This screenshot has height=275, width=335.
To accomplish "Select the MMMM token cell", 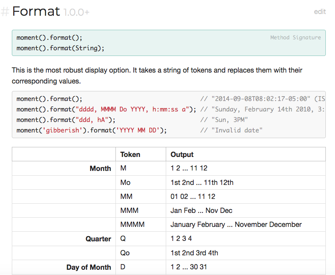I will (132, 224).
